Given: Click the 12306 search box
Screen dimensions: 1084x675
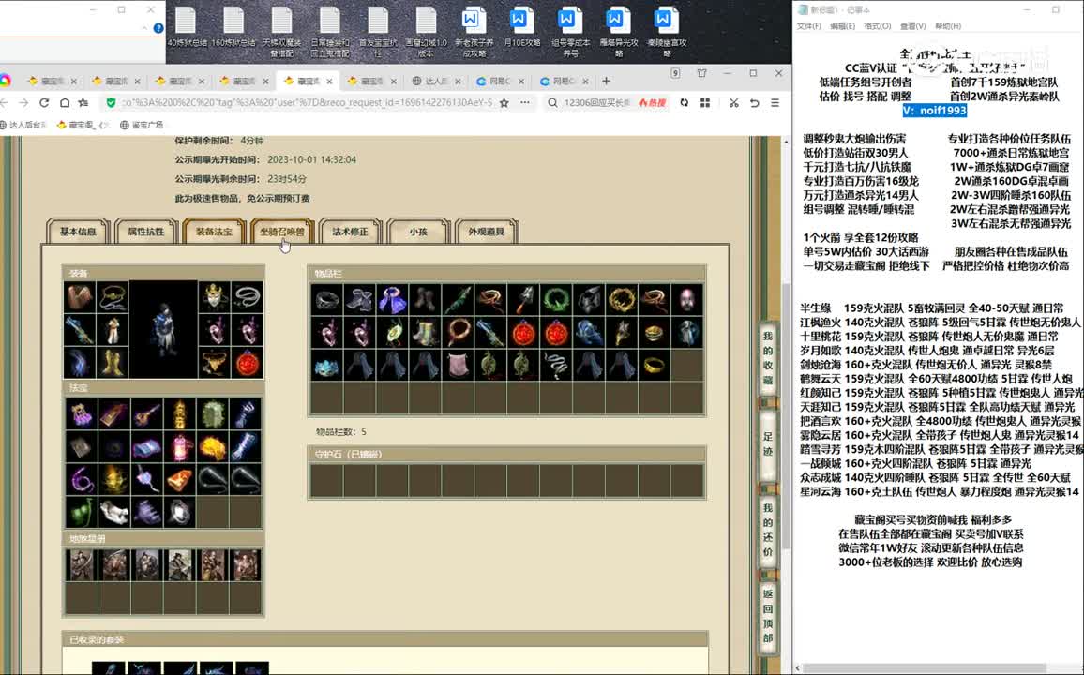Looking at the screenshot, I should (x=596, y=103).
